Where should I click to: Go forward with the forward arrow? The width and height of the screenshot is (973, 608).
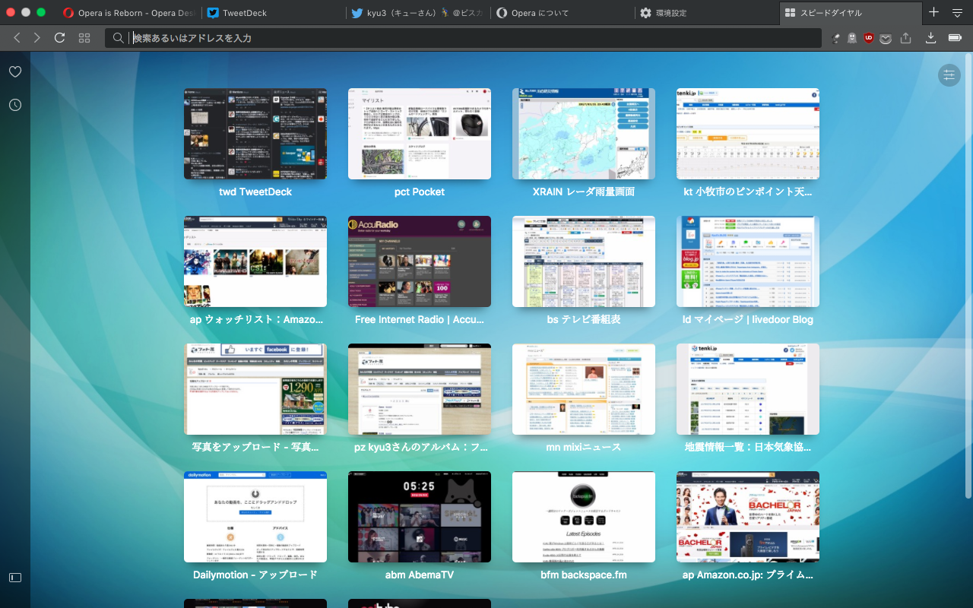[37, 37]
